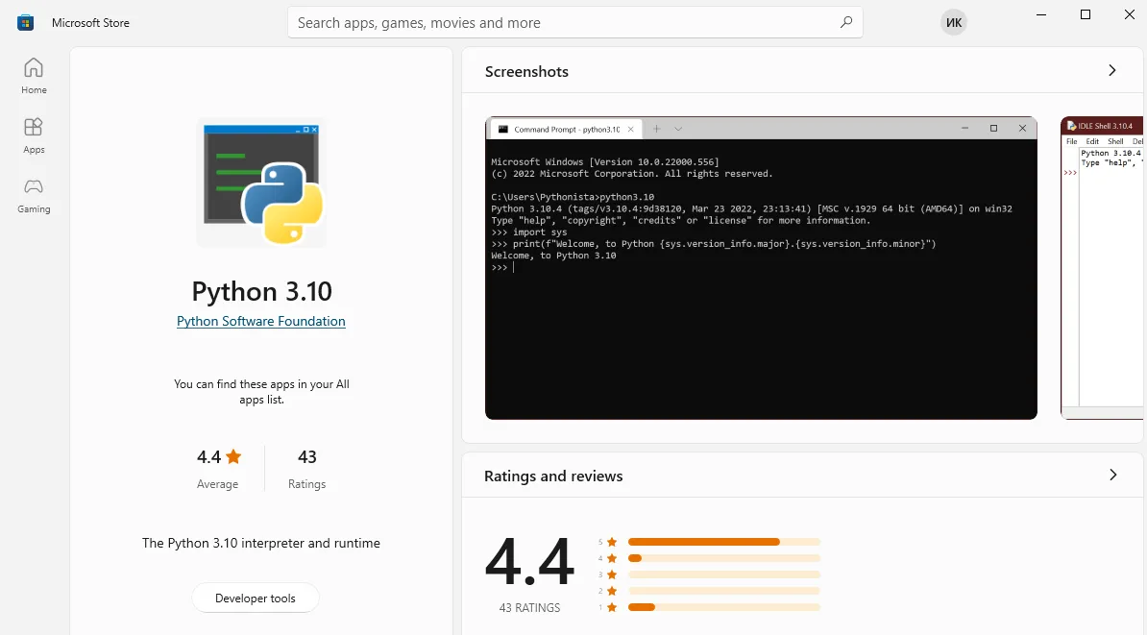Open the Gaming section in sidebar
Viewport: 1147px width, 635px height.
coord(34,196)
